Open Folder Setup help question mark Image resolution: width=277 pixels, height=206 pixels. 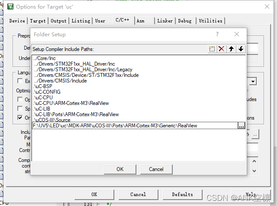217,34
